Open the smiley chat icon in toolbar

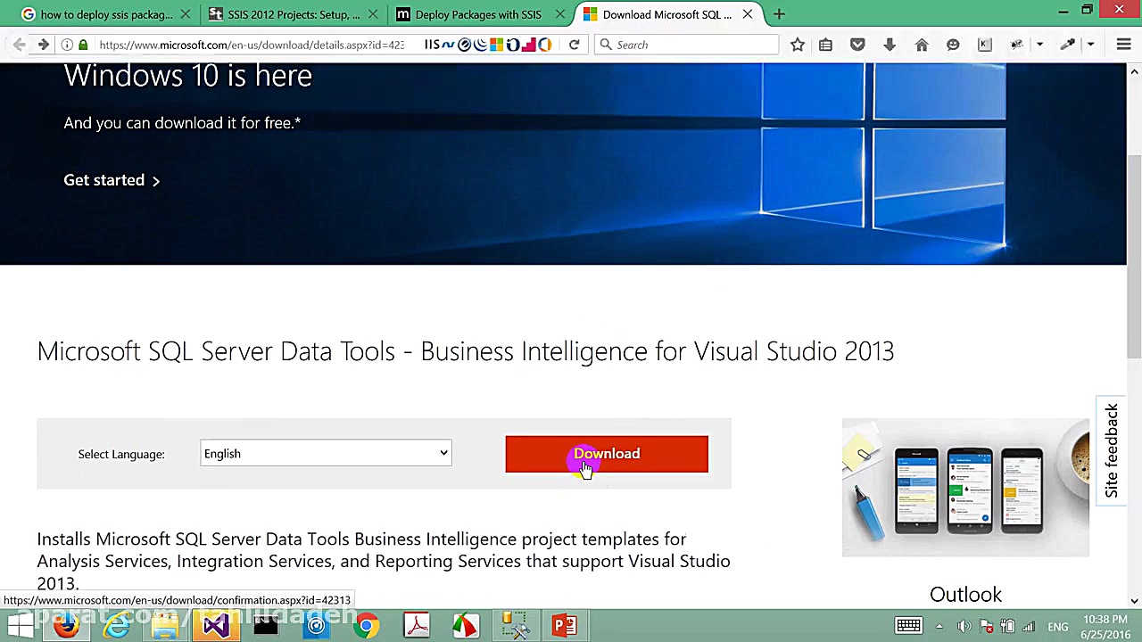tap(953, 45)
